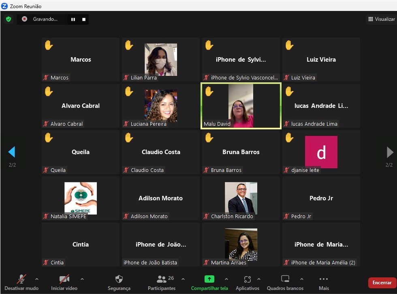The height and width of the screenshot is (294, 397).
Task: Expand audio options arrow beside Desativar mudo
Action: point(37,279)
